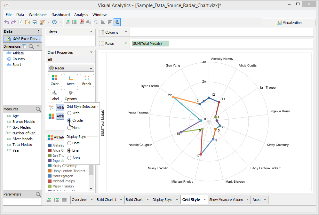This screenshot has width=319, height=215.
Task: Open the Label chart property
Action: click(55, 96)
